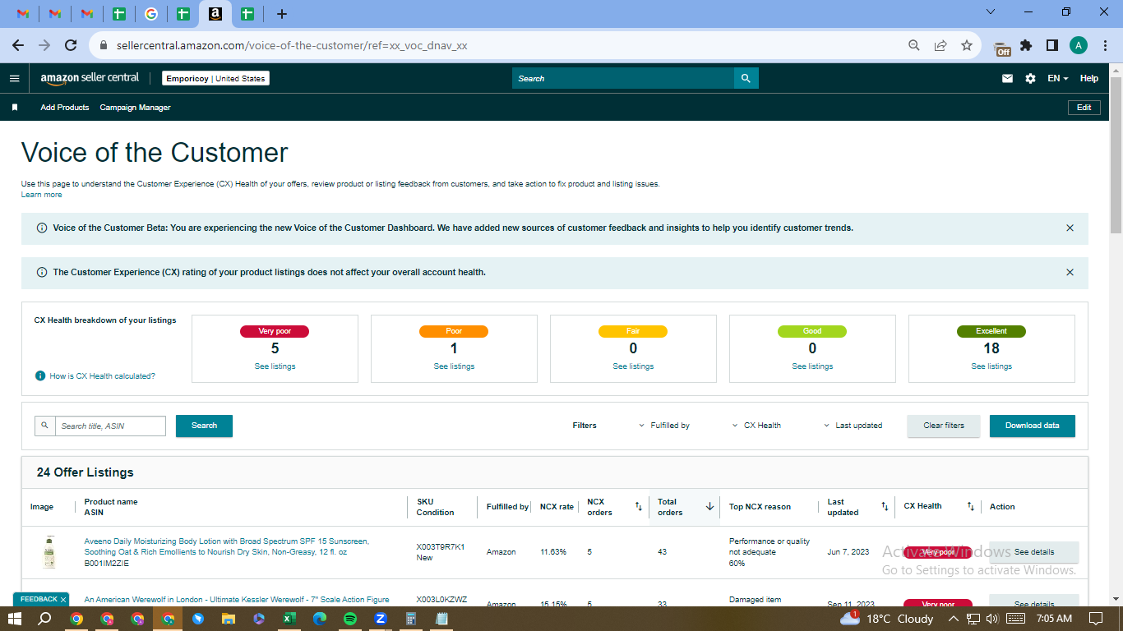Open the Chrome profile avatar 'A'

[x=1079, y=46]
